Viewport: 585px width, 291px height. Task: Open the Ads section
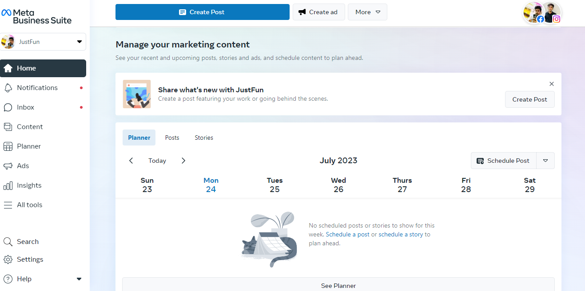(22, 165)
